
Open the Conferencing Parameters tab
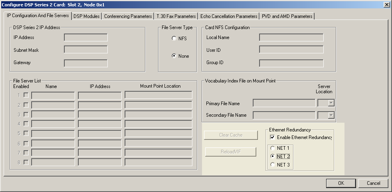[128, 16]
